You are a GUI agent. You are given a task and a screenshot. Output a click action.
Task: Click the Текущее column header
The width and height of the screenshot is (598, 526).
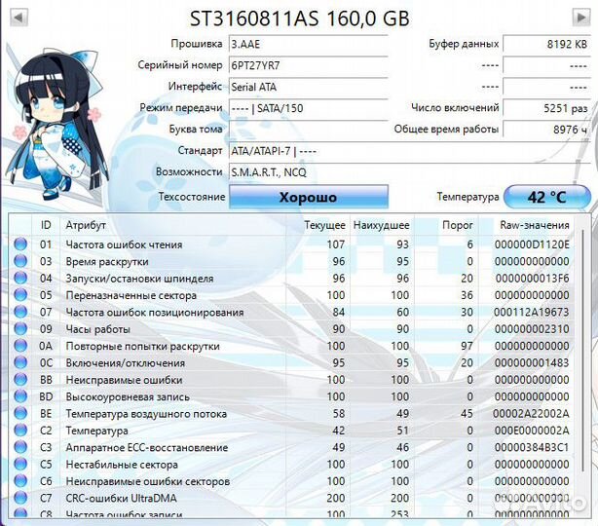click(x=318, y=225)
